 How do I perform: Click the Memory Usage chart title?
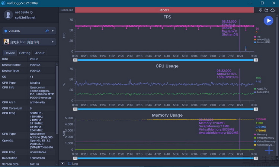click(x=167, y=115)
